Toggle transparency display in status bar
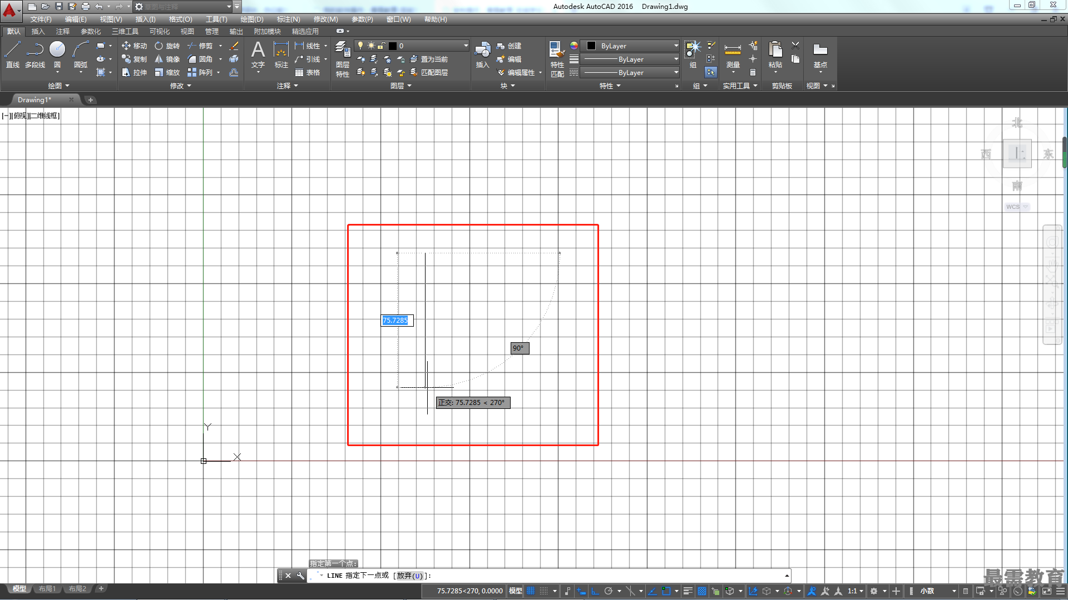The height and width of the screenshot is (600, 1068). click(x=702, y=591)
